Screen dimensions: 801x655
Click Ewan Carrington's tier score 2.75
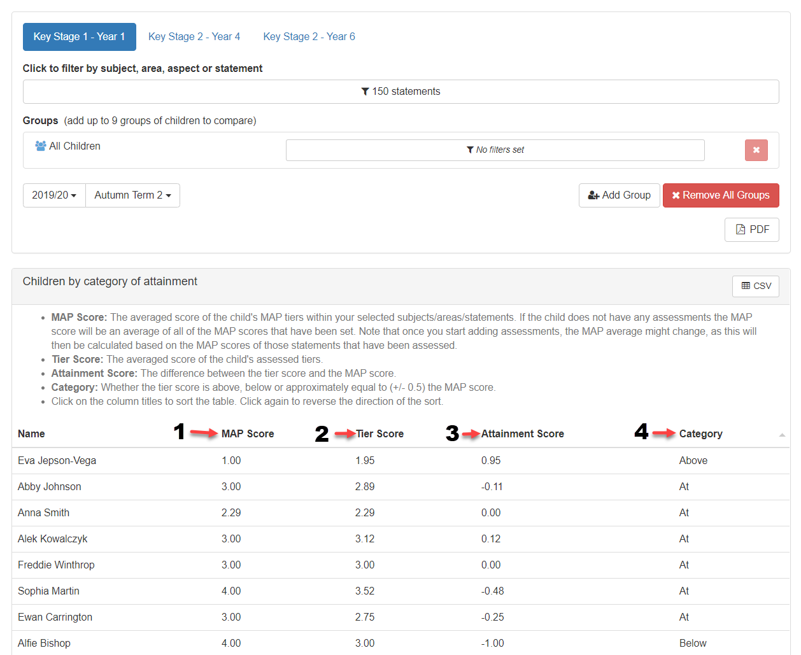click(x=365, y=617)
